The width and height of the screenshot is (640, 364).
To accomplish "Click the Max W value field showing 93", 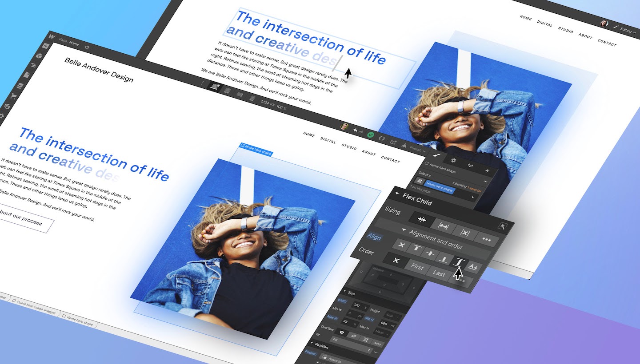I will [349, 322].
